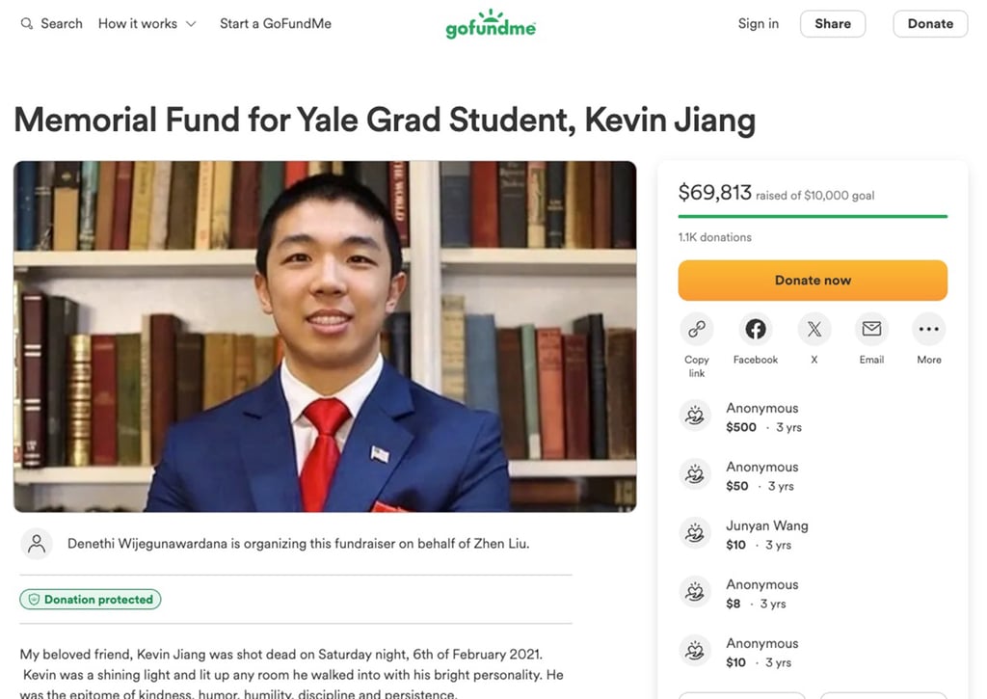Viewport: 987px width, 699px height.
Task: Share the fundraiser on Facebook
Action: pyautogui.click(x=755, y=328)
